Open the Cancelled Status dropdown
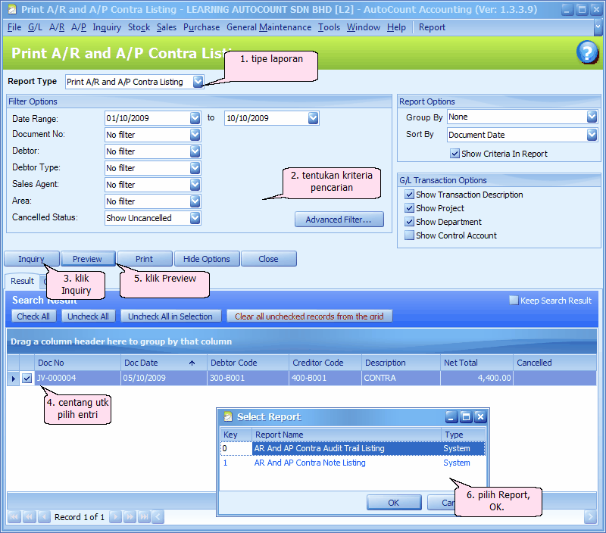 coord(195,218)
